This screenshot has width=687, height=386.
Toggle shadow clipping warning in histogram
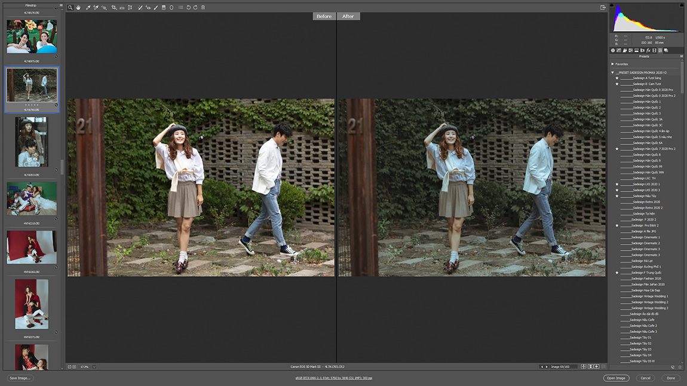[x=613, y=5]
